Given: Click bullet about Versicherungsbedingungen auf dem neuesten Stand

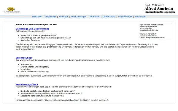Looking at the screenshot, I should pos(51,94).
